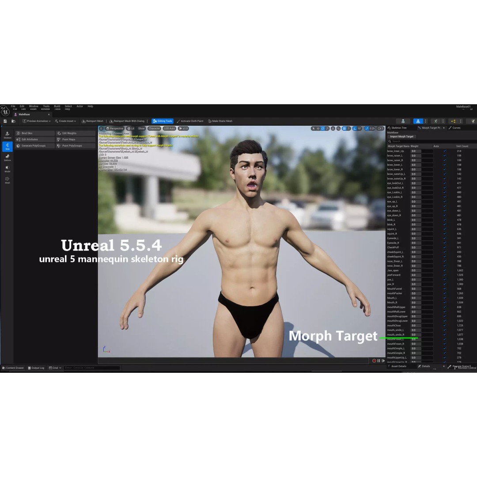477x477 pixels.
Task: Select the Deform editing mode icon
Action: tap(8, 158)
